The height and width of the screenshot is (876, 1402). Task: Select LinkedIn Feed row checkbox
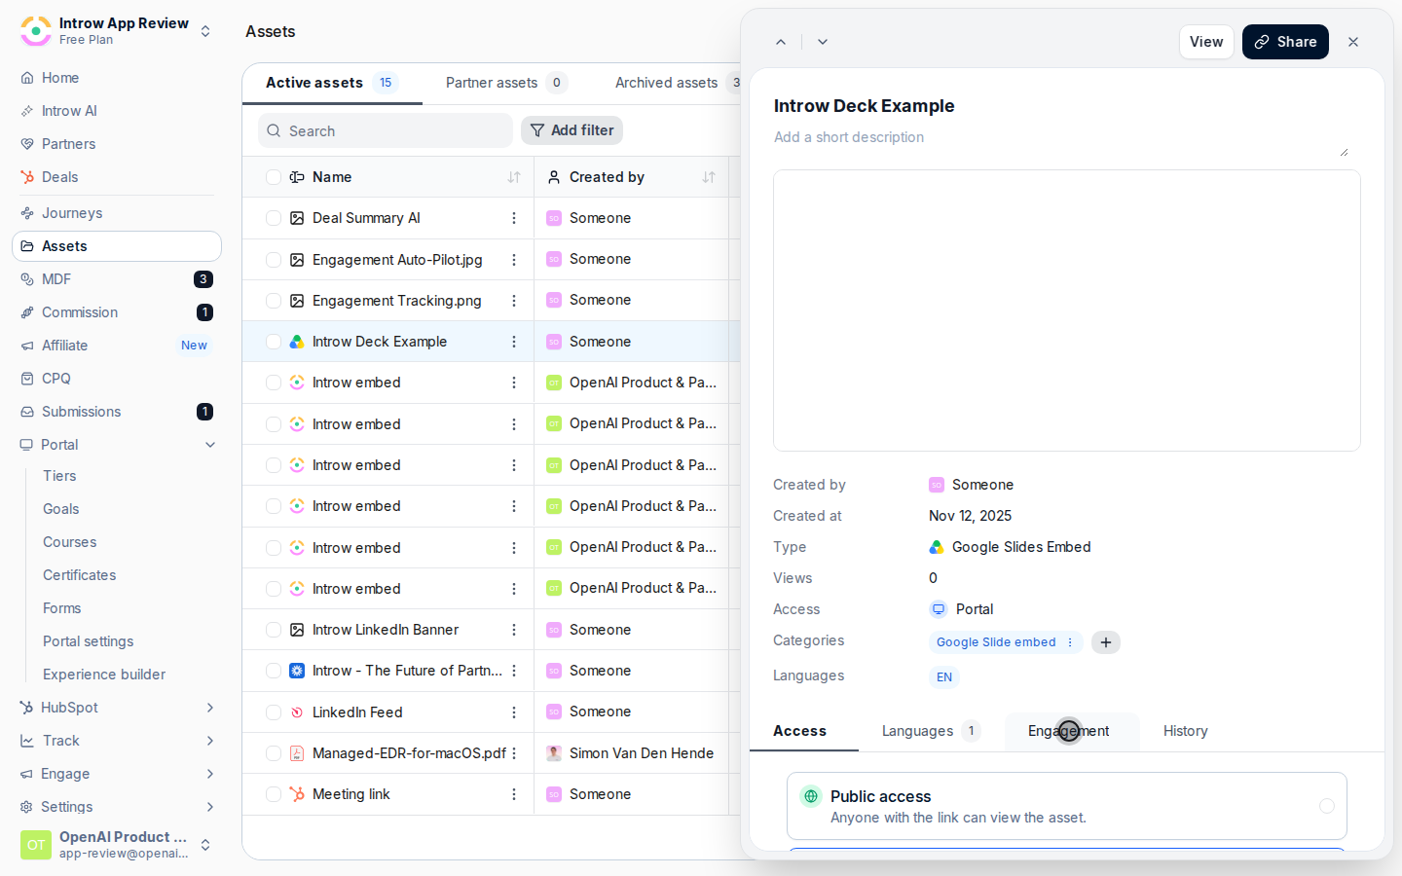[274, 712]
